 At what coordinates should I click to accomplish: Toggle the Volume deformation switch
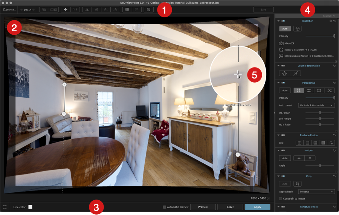pyautogui.click(x=283, y=66)
